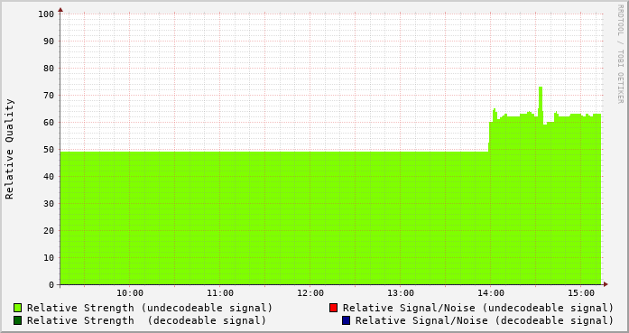Click the red undecodeable Signal/Noise swatch

(x=333, y=308)
